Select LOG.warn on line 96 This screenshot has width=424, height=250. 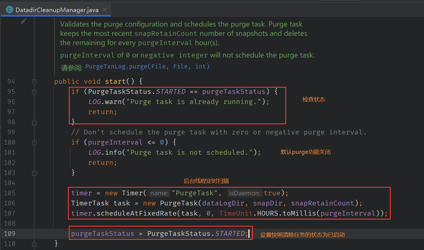[x=105, y=102]
